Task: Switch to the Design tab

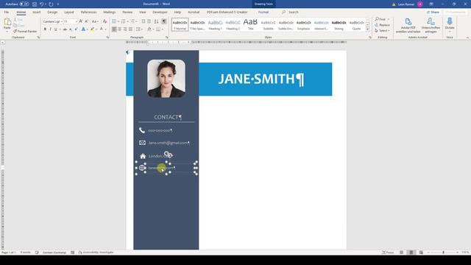Action: [52, 12]
